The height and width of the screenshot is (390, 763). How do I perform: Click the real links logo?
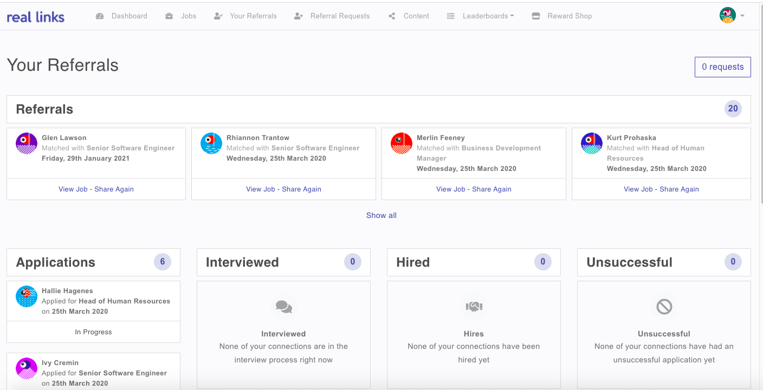click(x=36, y=17)
